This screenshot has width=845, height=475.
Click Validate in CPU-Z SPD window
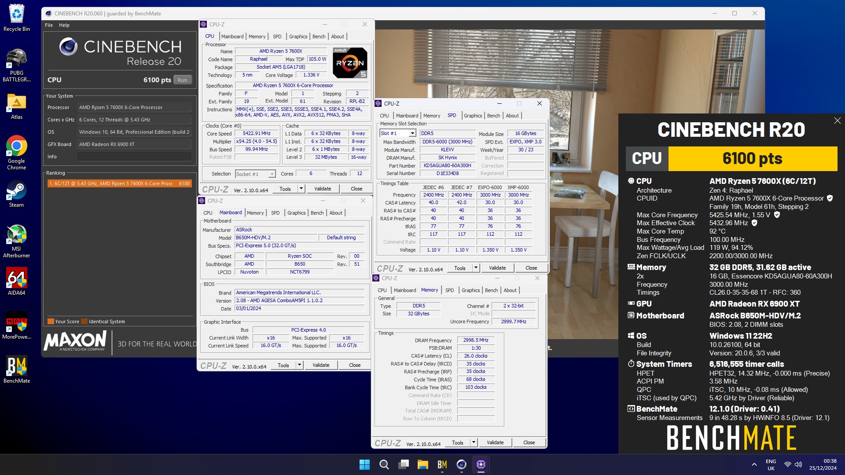(497, 268)
